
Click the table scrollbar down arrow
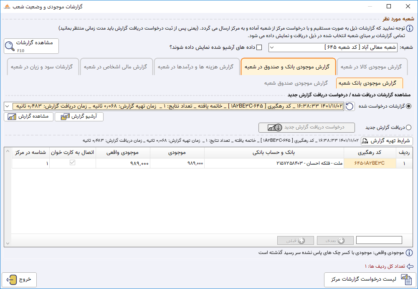(x=8, y=243)
